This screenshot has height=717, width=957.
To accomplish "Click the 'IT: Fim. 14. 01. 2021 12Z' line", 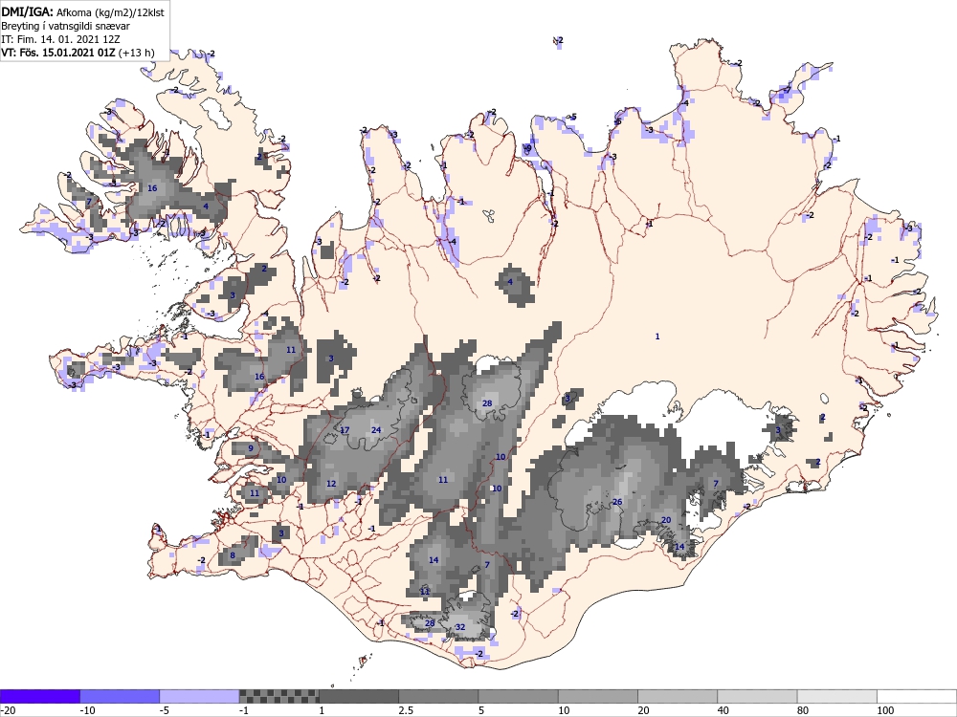I will pyautogui.click(x=60, y=39).
